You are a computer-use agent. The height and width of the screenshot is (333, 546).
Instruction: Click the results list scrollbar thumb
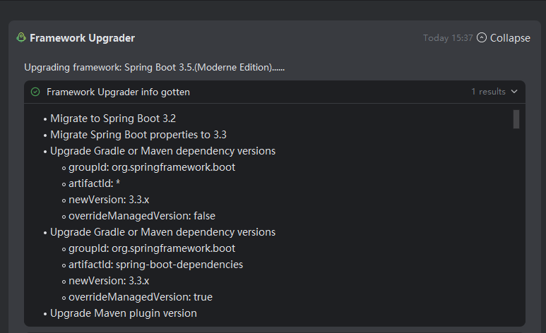click(516, 119)
